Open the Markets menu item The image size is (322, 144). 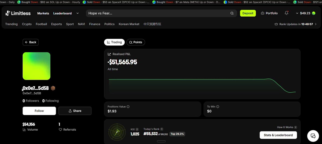43,13
